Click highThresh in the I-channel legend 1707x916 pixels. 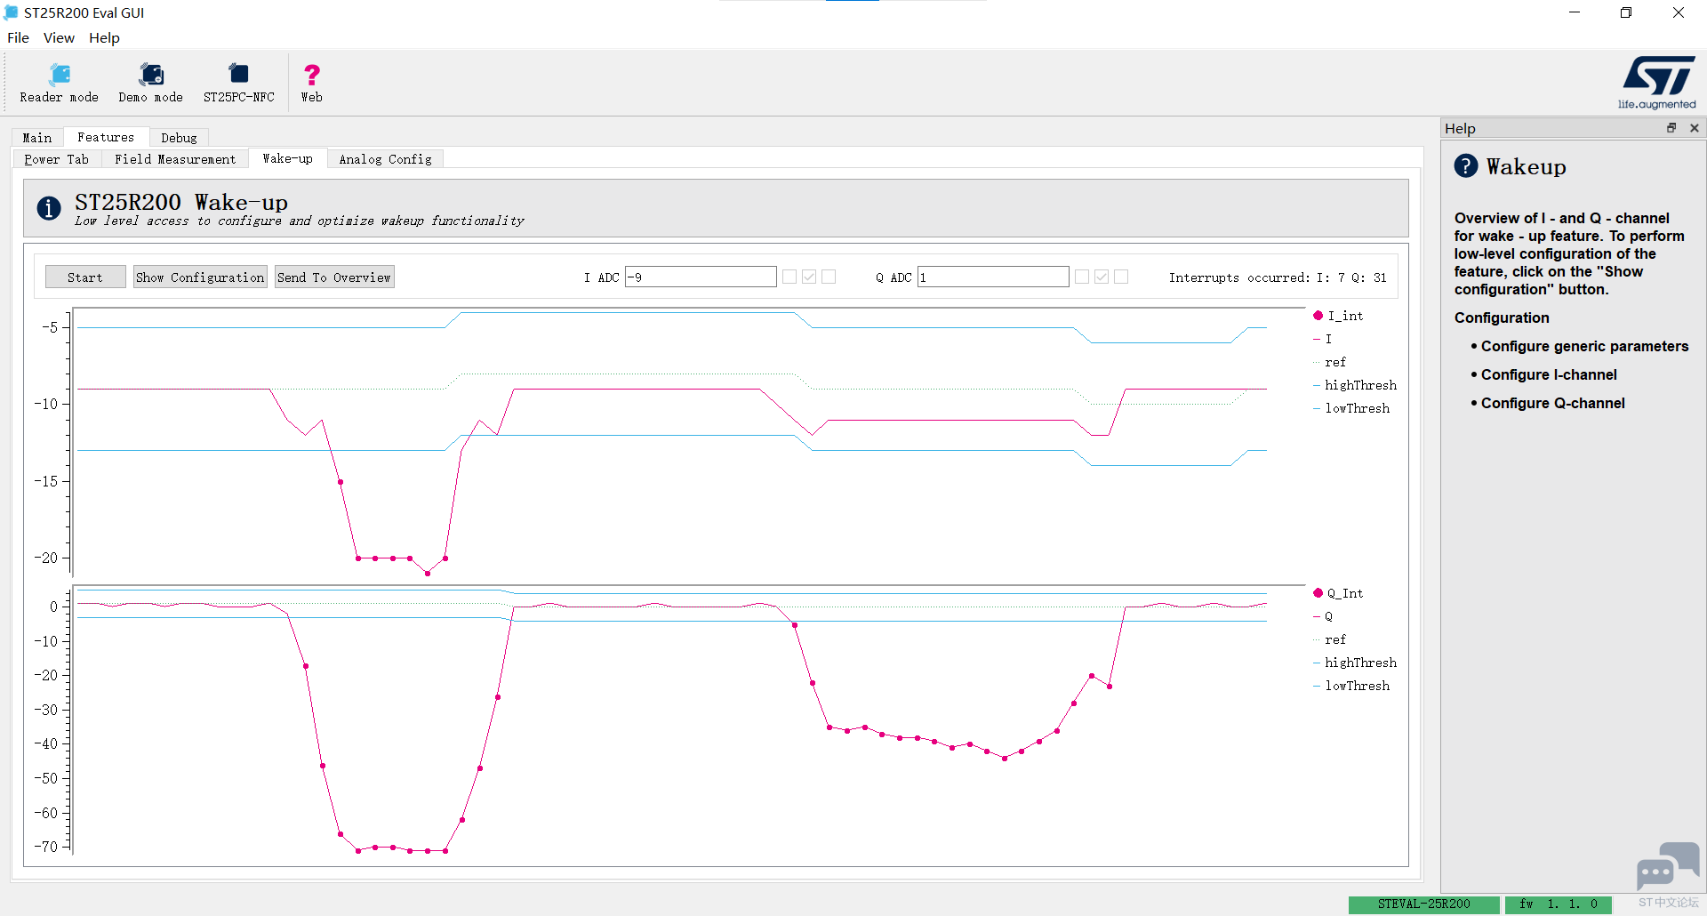(x=1355, y=385)
